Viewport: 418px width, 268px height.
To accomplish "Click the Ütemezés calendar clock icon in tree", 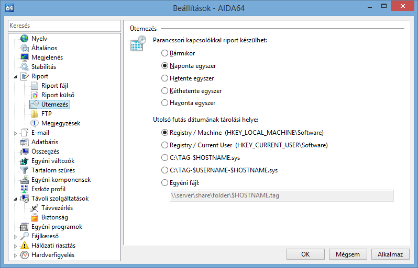I will click(35, 104).
